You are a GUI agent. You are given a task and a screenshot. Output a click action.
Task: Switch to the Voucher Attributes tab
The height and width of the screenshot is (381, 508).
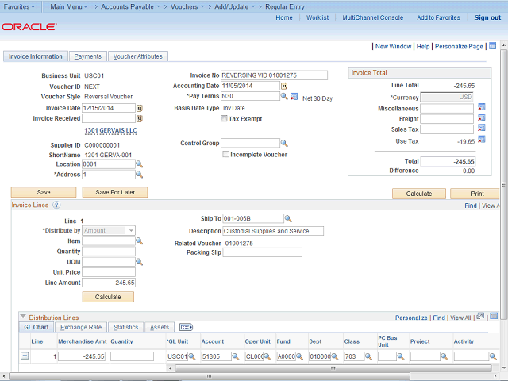pyautogui.click(x=138, y=56)
